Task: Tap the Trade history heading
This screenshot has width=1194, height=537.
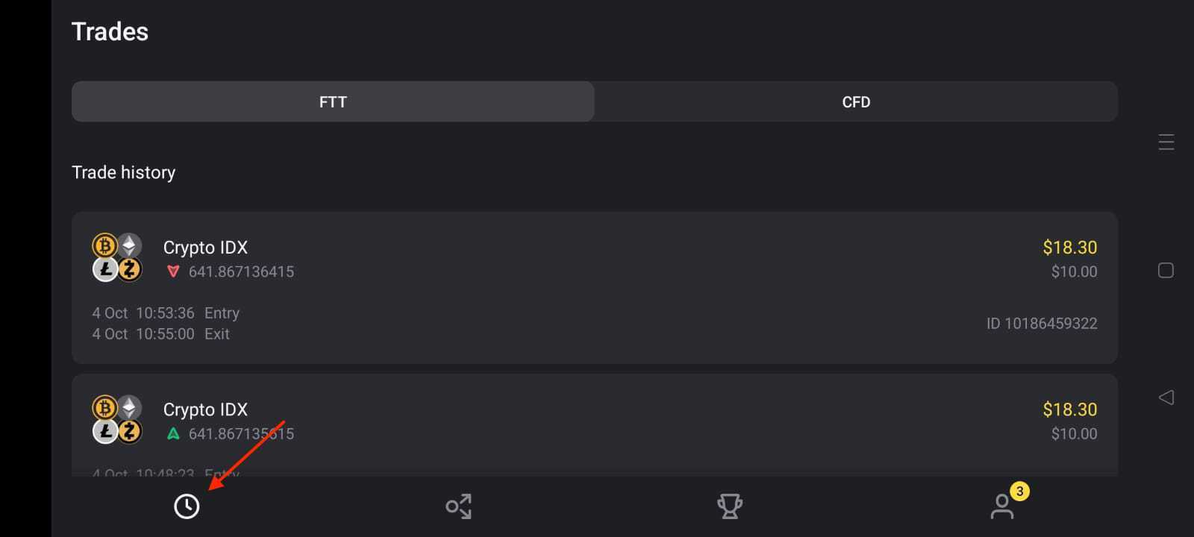Action: 124,172
